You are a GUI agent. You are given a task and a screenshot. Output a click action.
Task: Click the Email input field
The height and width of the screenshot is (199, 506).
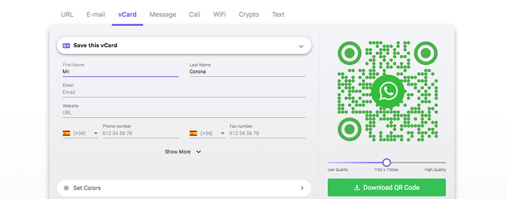[184, 92]
